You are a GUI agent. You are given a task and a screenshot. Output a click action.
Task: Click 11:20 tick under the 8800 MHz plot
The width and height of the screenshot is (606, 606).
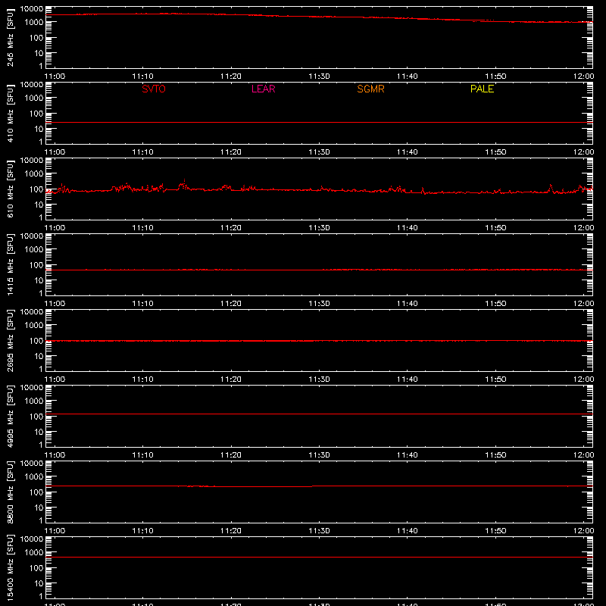click(x=231, y=531)
